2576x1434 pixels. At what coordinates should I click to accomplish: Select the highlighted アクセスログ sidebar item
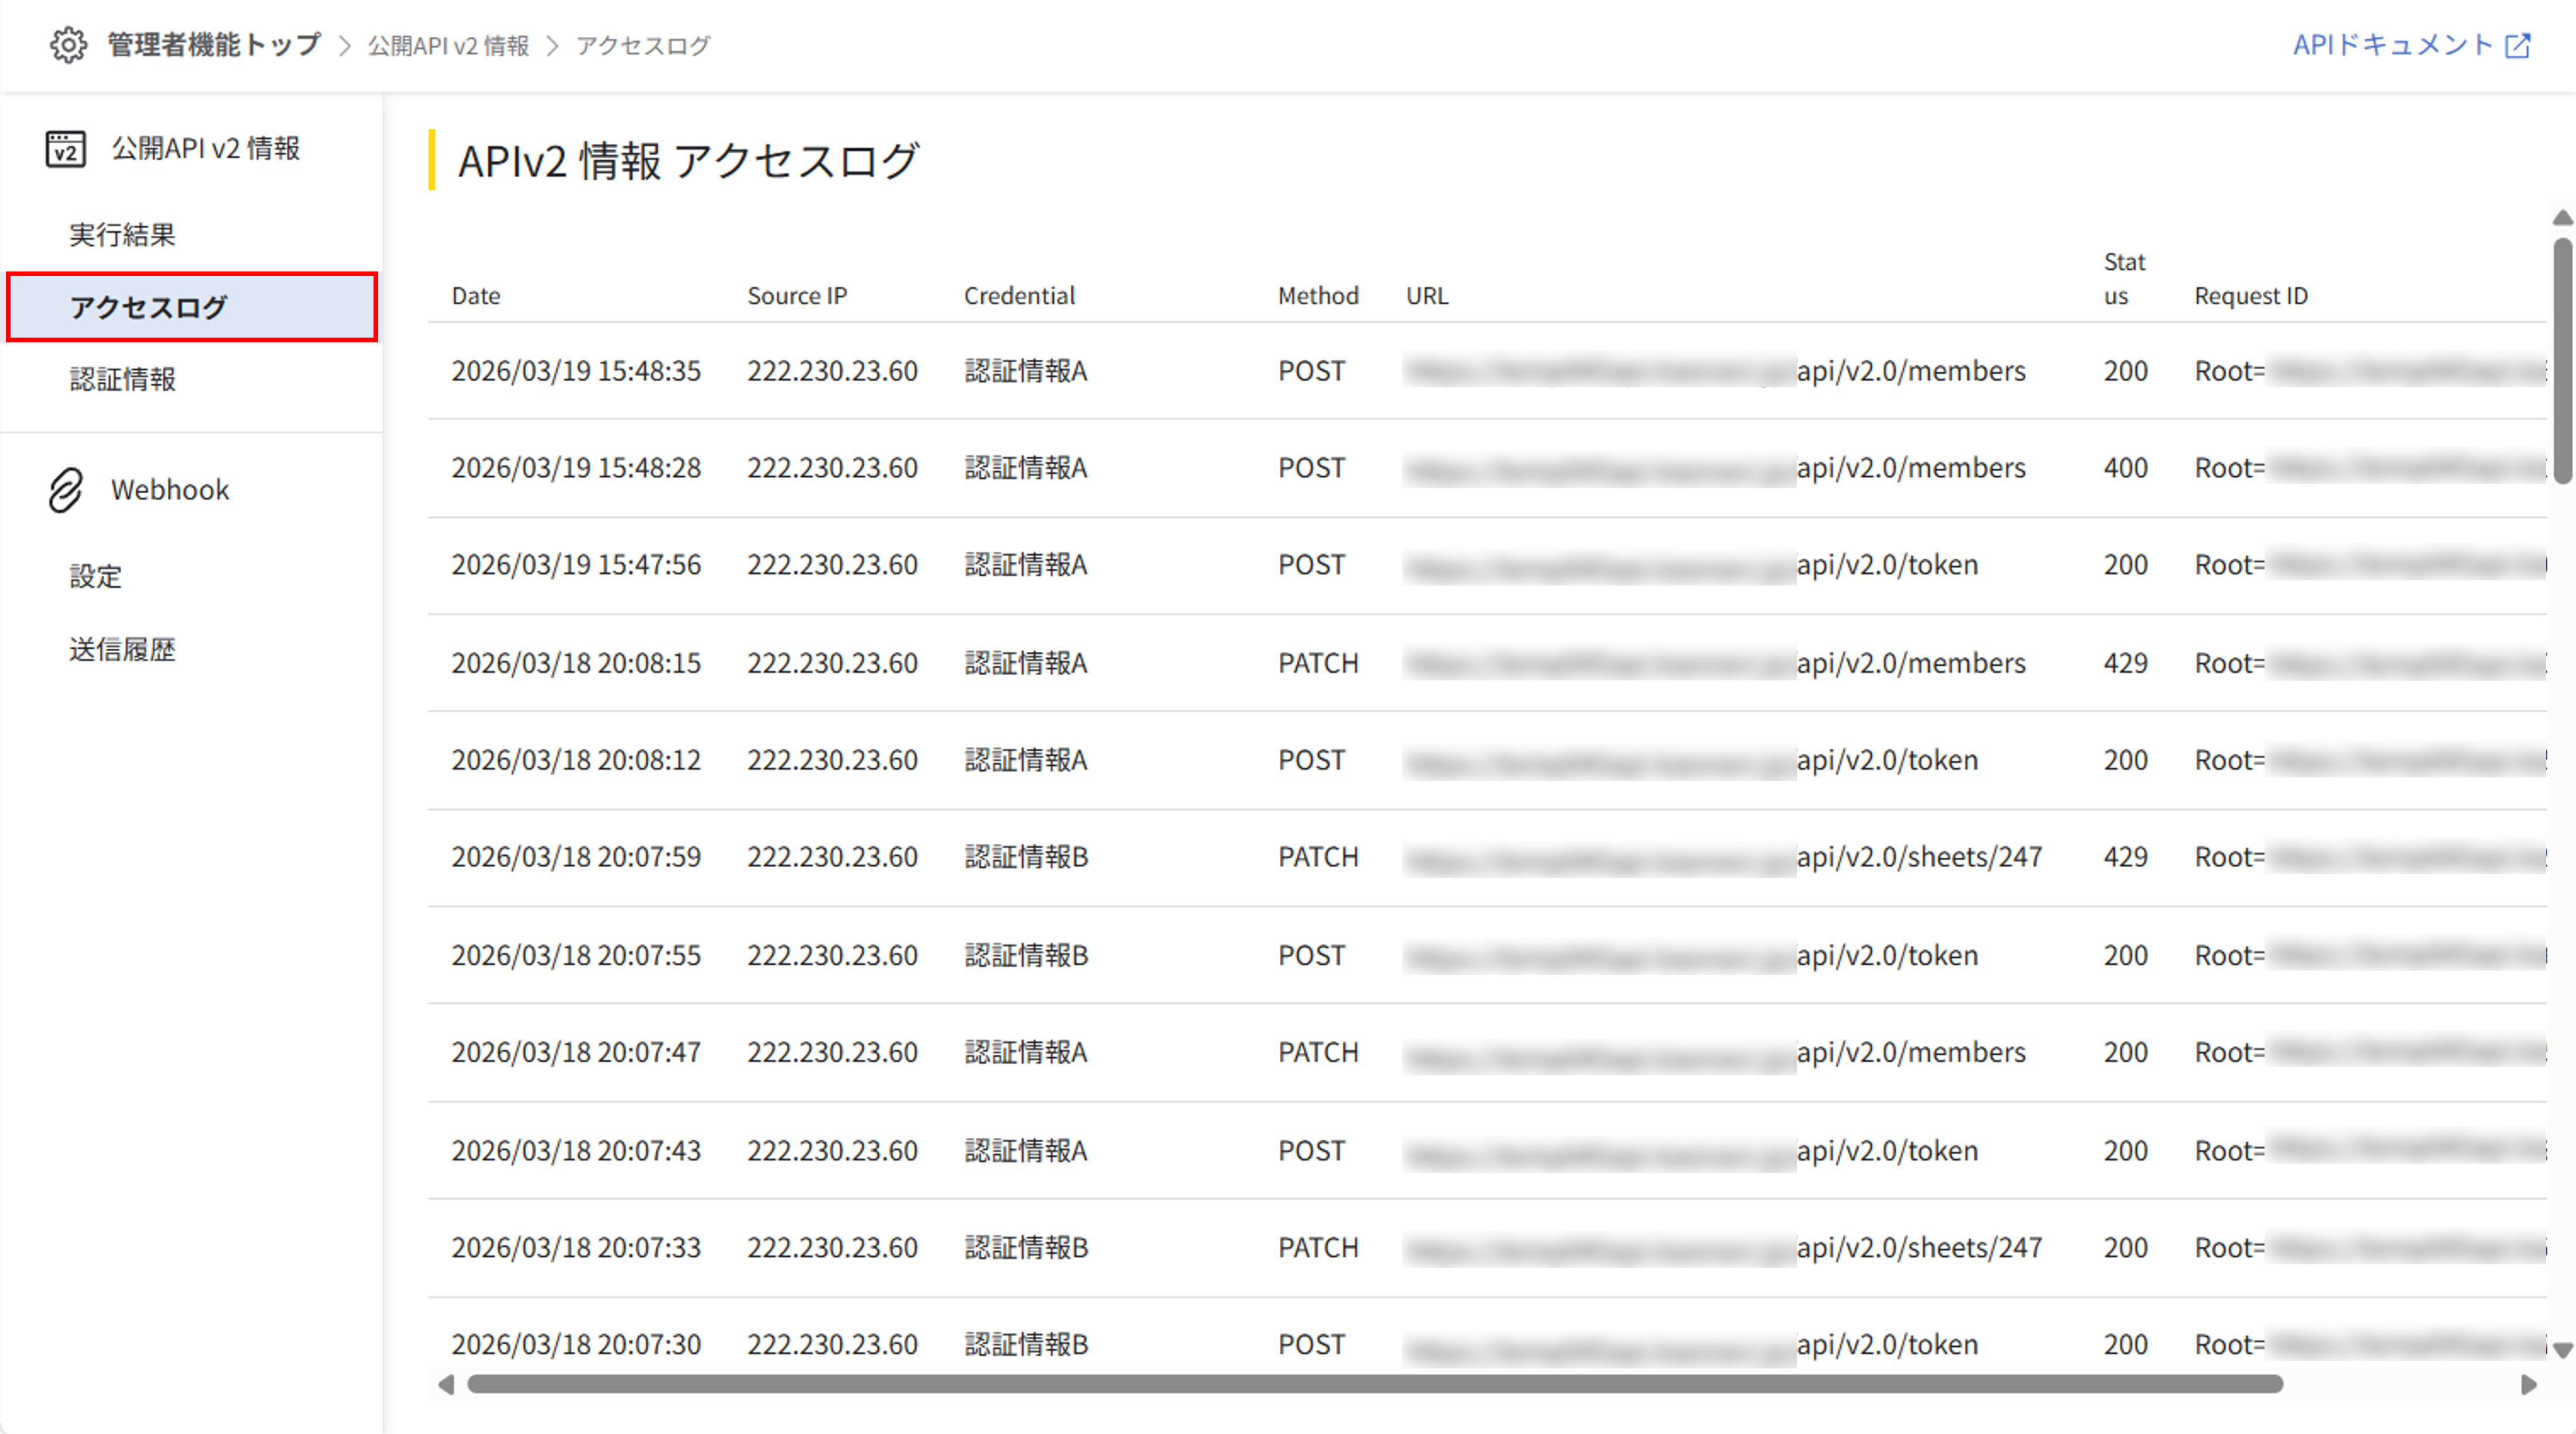[x=147, y=308]
